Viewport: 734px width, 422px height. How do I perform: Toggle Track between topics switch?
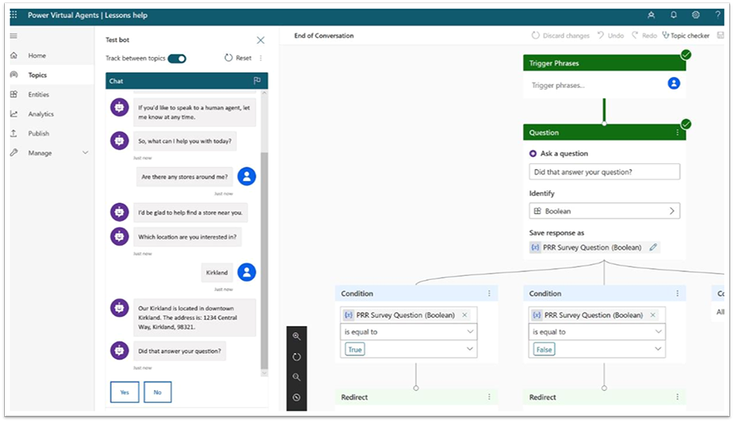177,58
